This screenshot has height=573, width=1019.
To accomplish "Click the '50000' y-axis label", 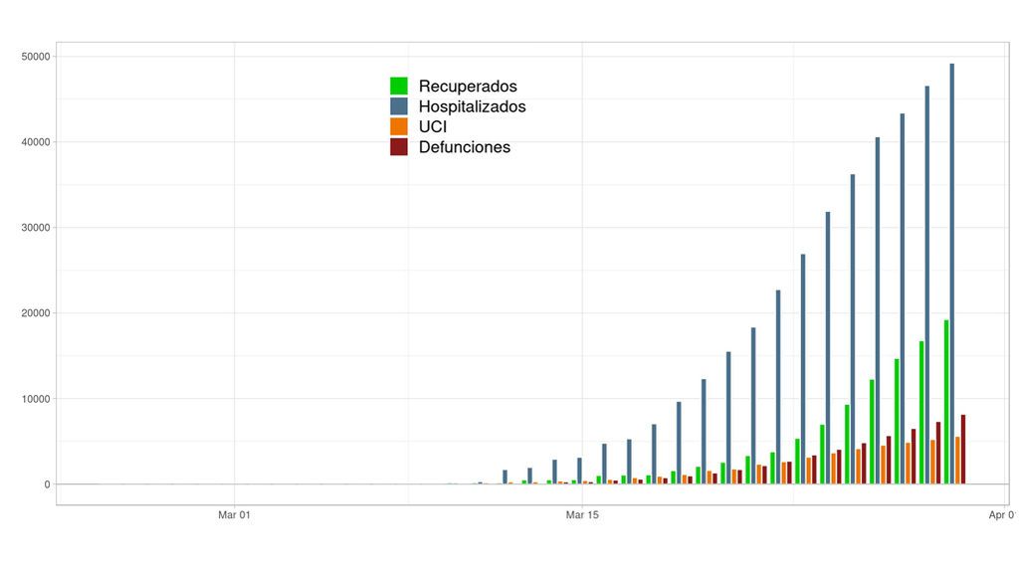I will [x=36, y=57].
